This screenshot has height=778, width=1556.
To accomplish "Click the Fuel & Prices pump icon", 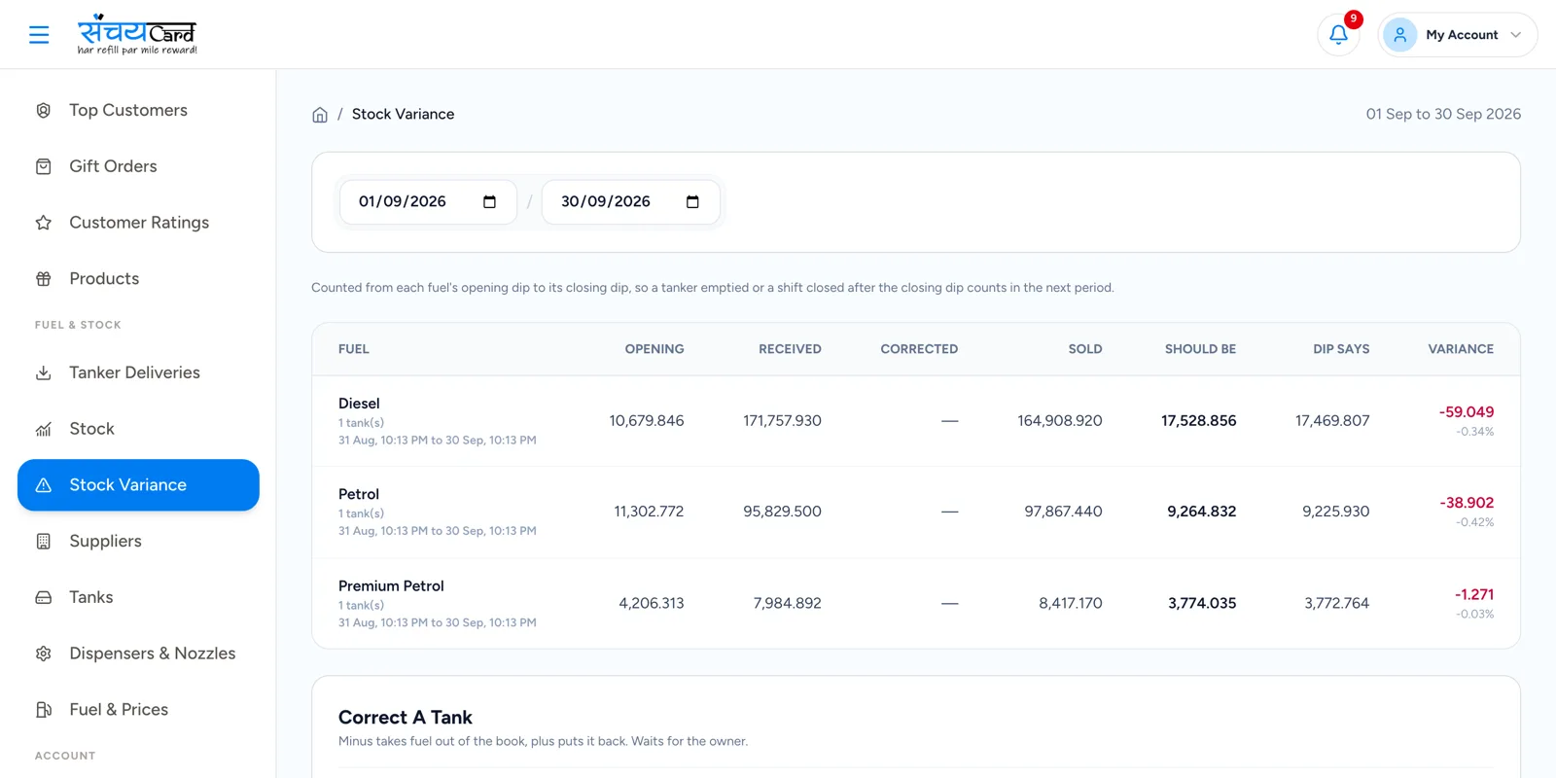I will coord(44,710).
